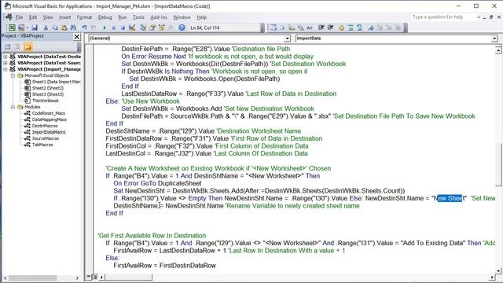Screen dimensions: 503x283
Task: Save the workbook with the Save icon
Action: [35, 28]
